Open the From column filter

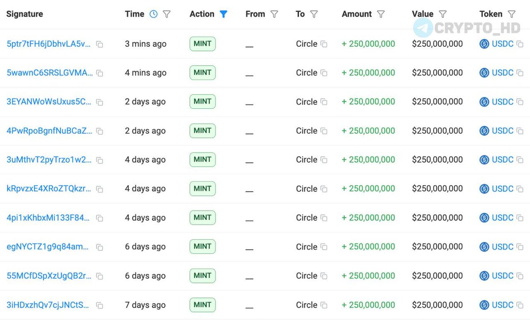(x=274, y=14)
